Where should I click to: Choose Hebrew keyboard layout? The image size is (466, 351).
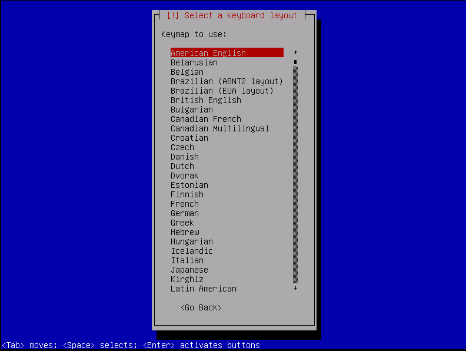(x=185, y=232)
